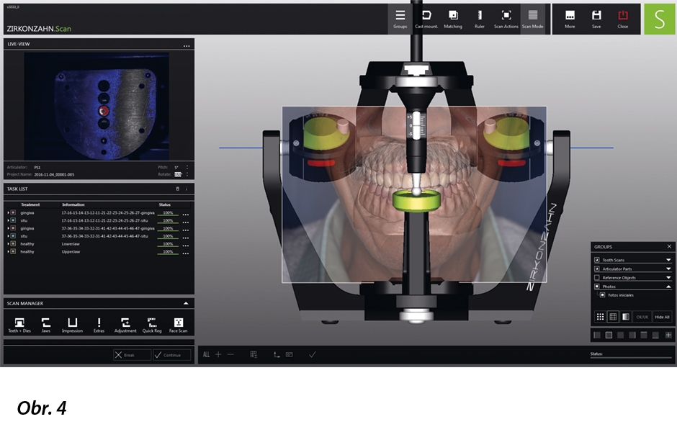Adjust the Pitch stepper dots
The width and height of the screenshot is (677, 432).
(x=187, y=167)
